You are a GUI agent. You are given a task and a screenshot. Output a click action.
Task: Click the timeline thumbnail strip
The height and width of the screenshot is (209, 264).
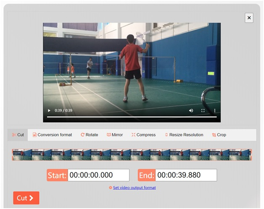(x=132, y=155)
